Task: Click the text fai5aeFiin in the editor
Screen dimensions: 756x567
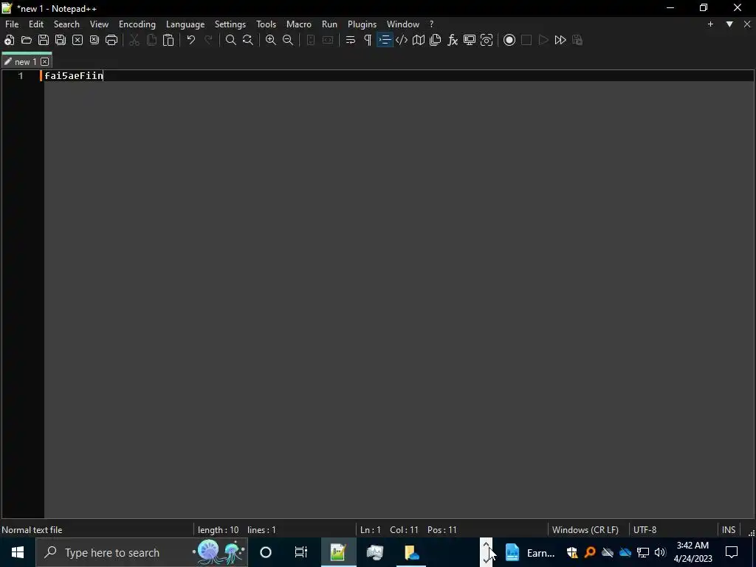Action: (74, 76)
